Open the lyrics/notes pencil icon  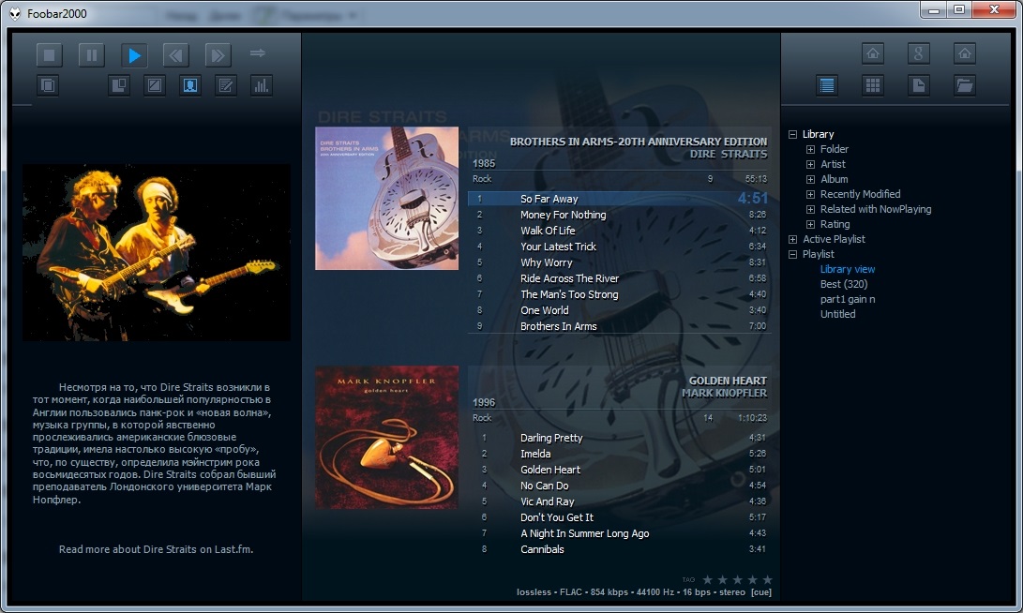click(x=226, y=85)
